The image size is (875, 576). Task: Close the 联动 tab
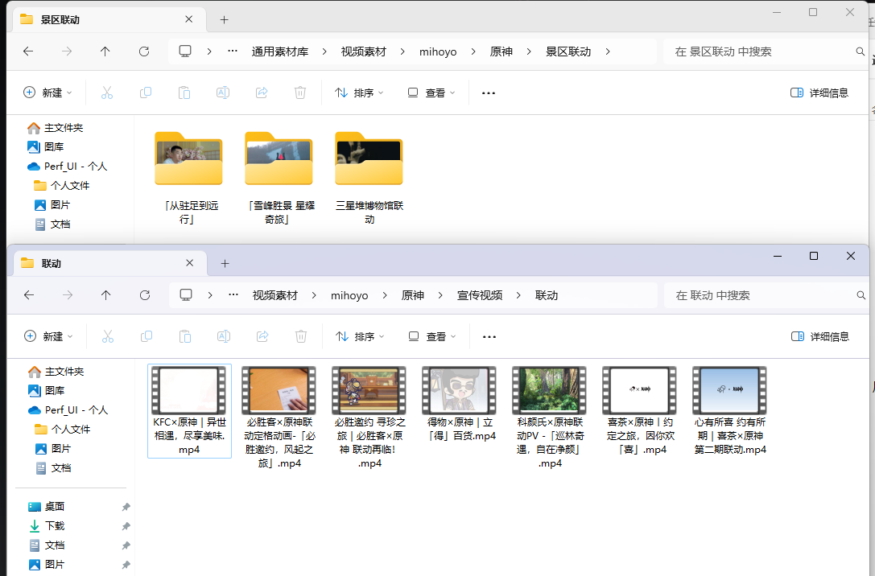click(x=190, y=262)
